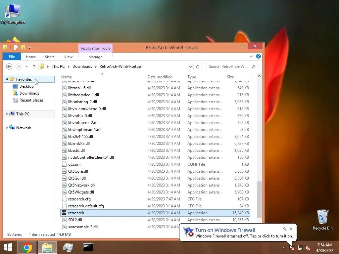
Task: Sort by the Size column header
Action: coord(238,77)
